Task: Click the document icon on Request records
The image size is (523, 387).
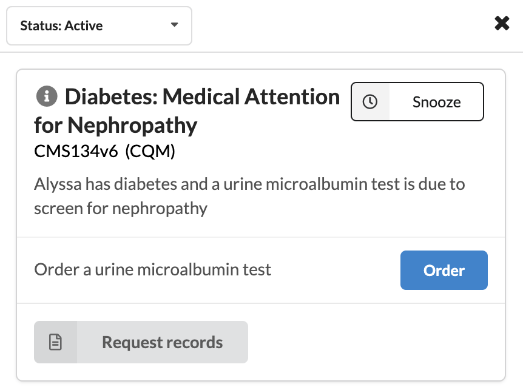Action: 56,342
